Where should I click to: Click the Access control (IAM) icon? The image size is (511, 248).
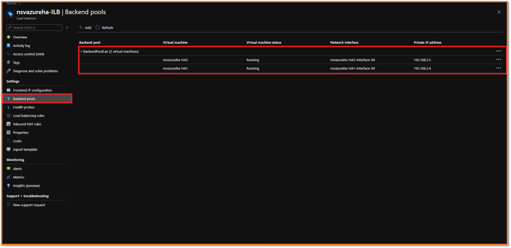pos(9,54)
